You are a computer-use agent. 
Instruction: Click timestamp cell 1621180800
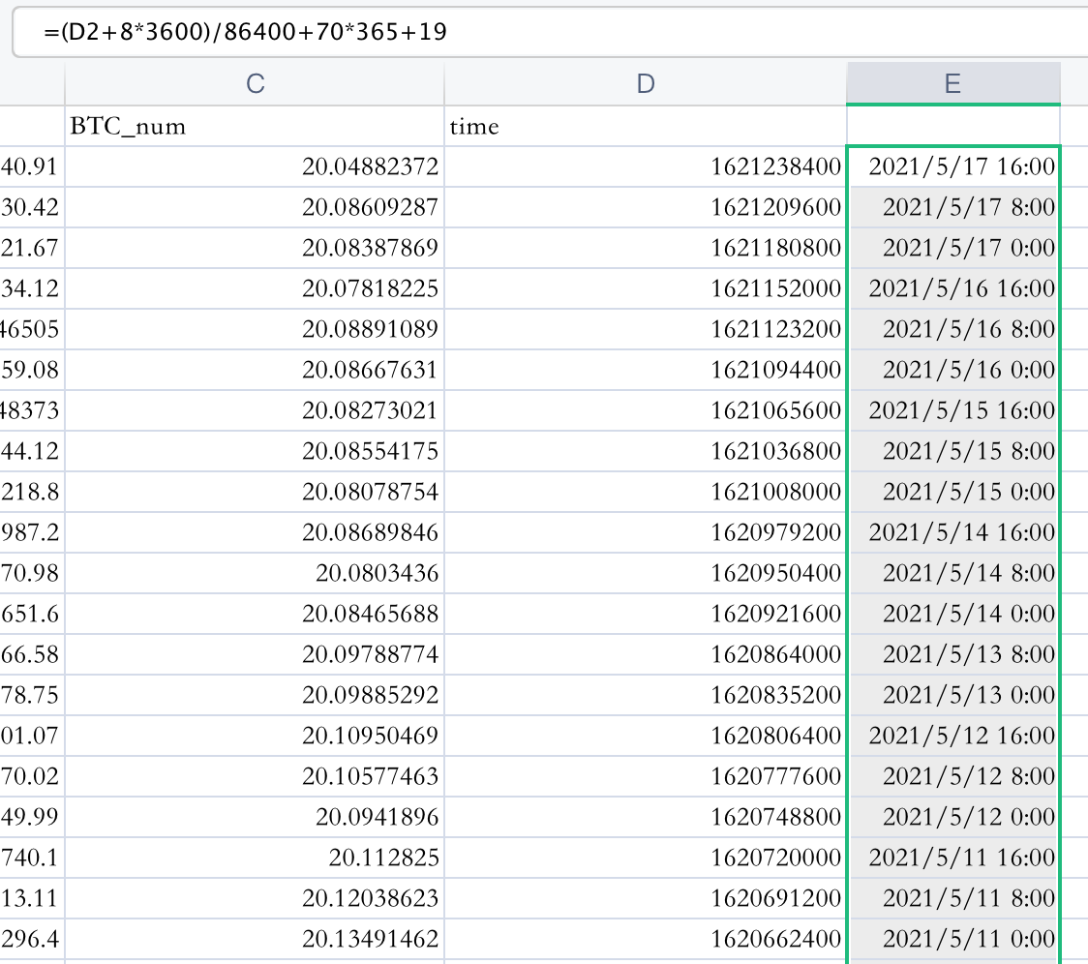(x=646, y=248)
